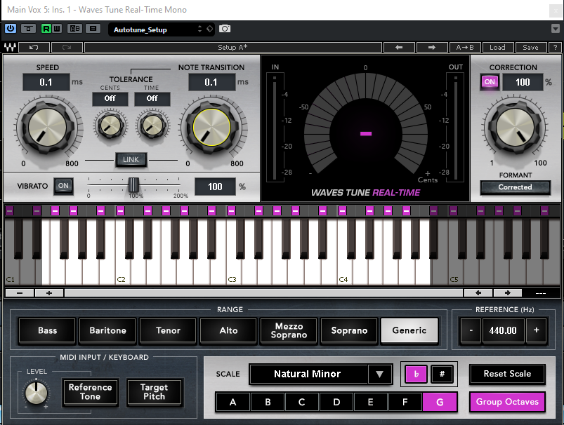564x425 pixels.
Task: Toggle the Vibrato ON switch
Action: [x=64, y=186]
